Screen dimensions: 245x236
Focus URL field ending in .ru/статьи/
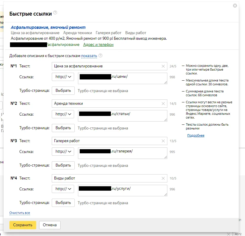tap(123, 116)
